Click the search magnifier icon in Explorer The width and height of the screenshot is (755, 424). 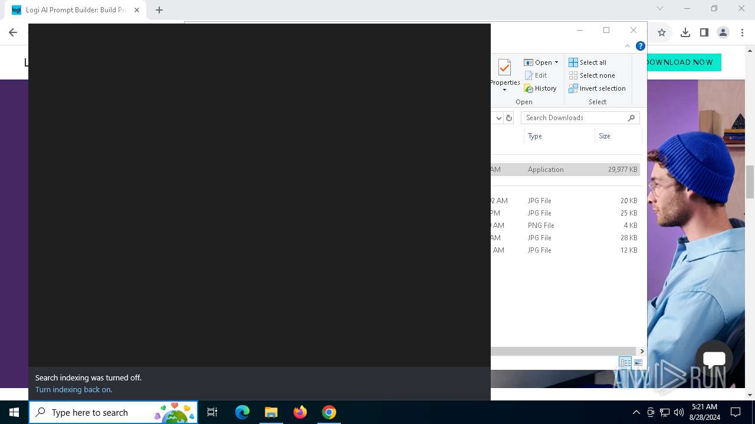click(632, 118)
